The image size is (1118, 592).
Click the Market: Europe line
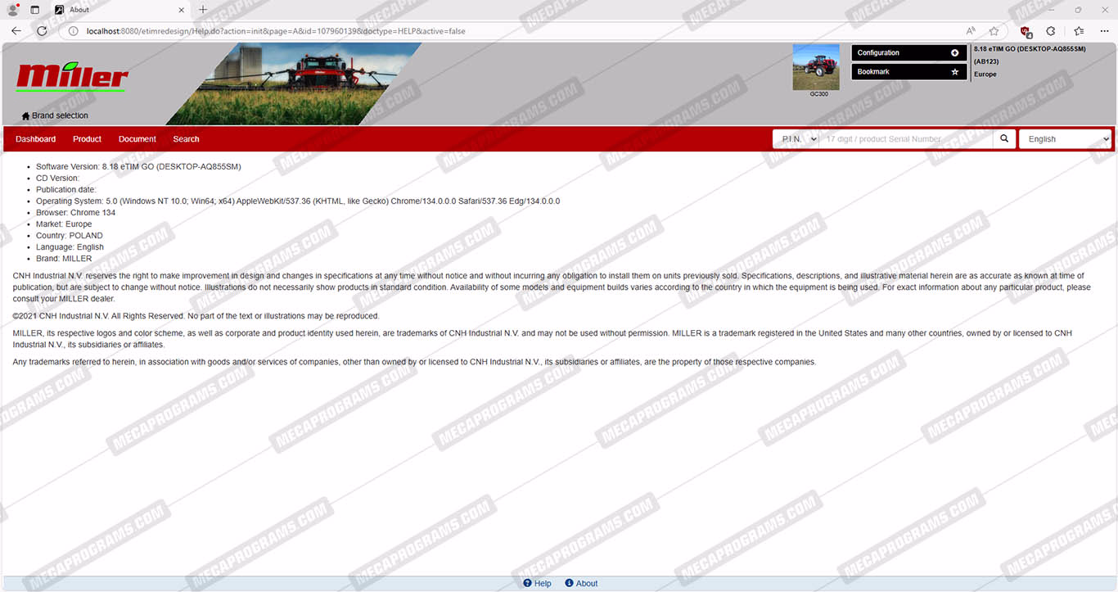(x=64, y=224)
